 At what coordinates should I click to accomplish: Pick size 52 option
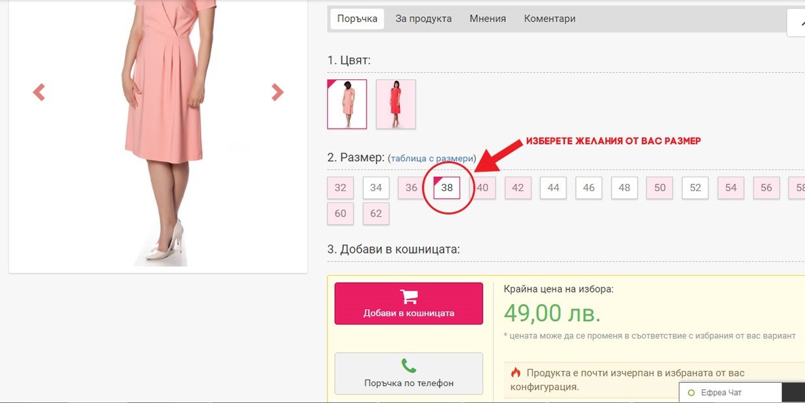coord(695,188)
